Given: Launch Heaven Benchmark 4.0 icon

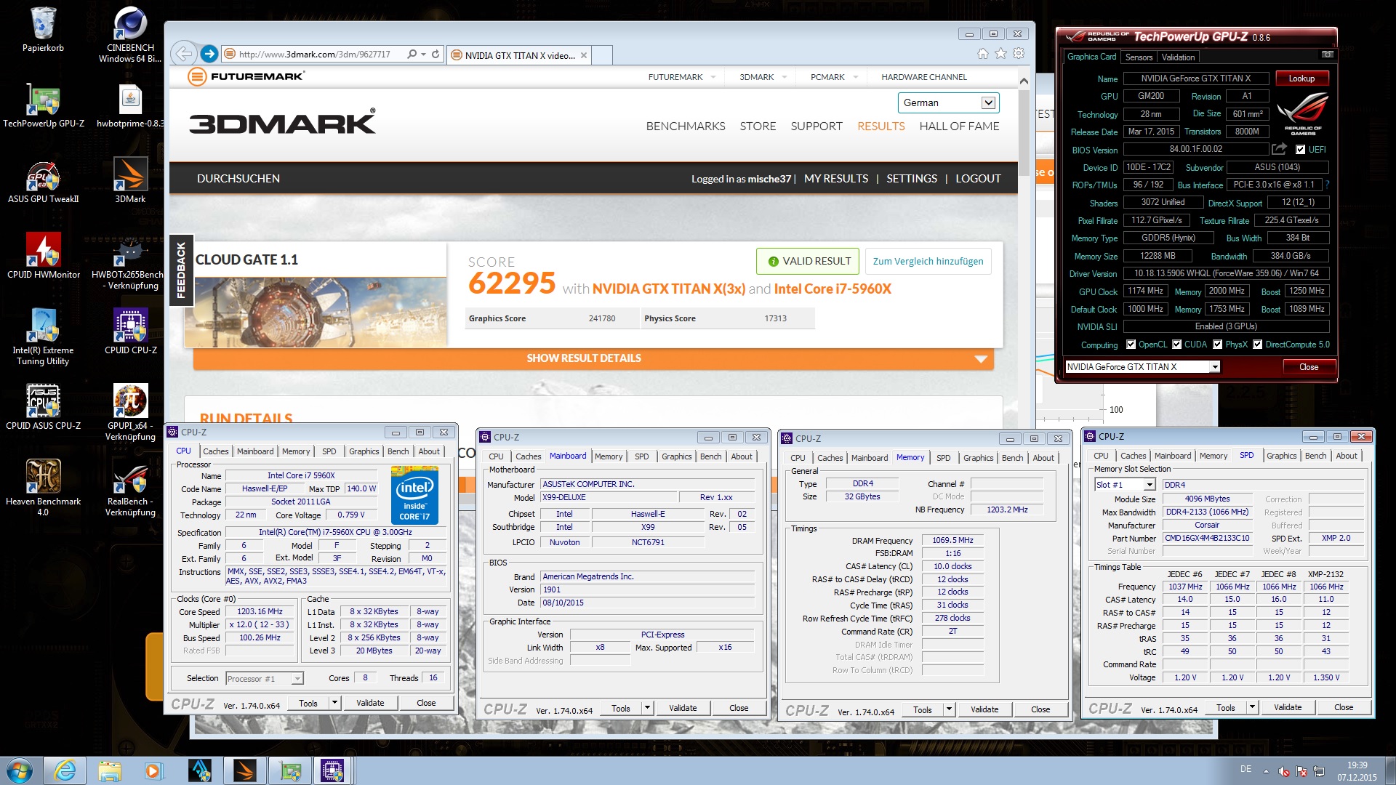Looking at the screenshot, I should (43, 488).
